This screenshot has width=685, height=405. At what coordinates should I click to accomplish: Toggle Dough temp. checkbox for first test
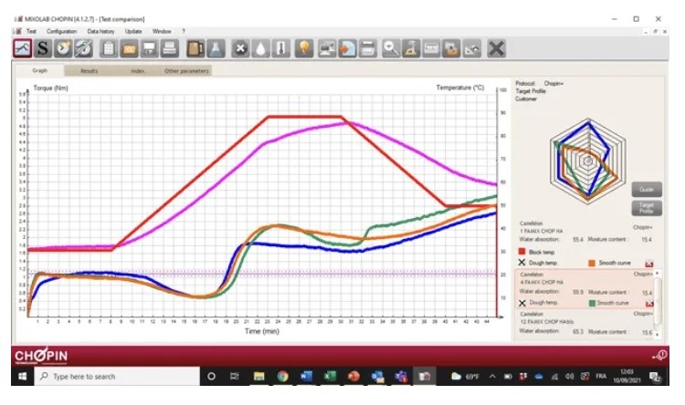click(523, 262)
